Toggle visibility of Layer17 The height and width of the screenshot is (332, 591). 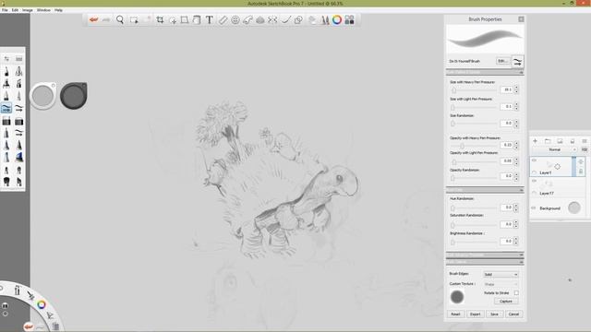coord(534,181)
